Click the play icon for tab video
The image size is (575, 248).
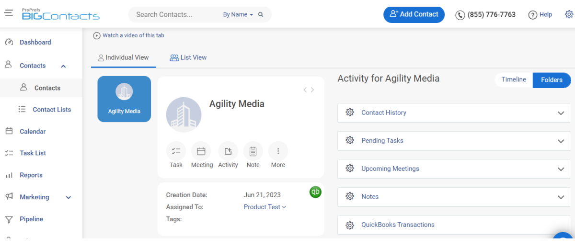point(97,35)
